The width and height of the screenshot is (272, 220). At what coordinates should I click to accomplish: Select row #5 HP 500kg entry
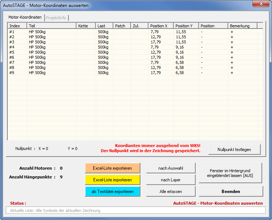pos(37,52)
